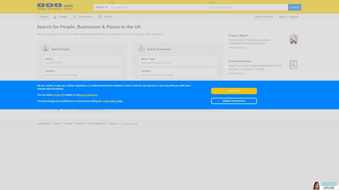Screen dimensions: 339x190
Task: Open Businesses A-Z footer link
Action: click(98, 123)
